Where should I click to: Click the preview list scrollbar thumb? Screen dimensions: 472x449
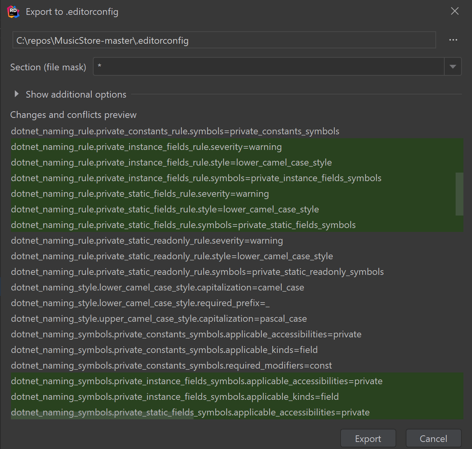click(x=459, y=194)
